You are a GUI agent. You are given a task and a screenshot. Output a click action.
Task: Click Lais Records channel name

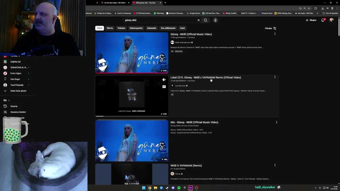(180, 86)
